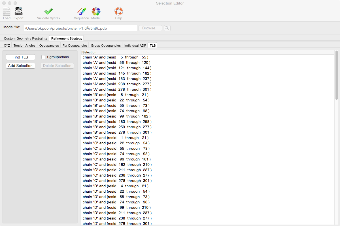The height and width of the screenshot is (226, 340).
Task: Click the Add Selection button
Action: [x=20, y=66]
